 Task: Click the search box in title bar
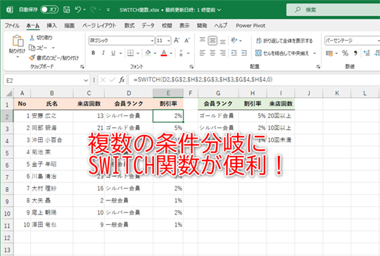333,10
